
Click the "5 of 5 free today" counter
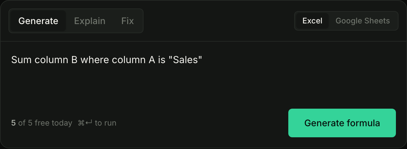(x=42, y=123)
